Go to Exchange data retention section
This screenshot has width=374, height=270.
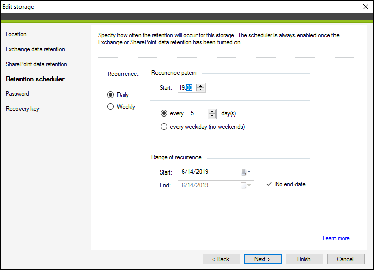tap(35, 49)
